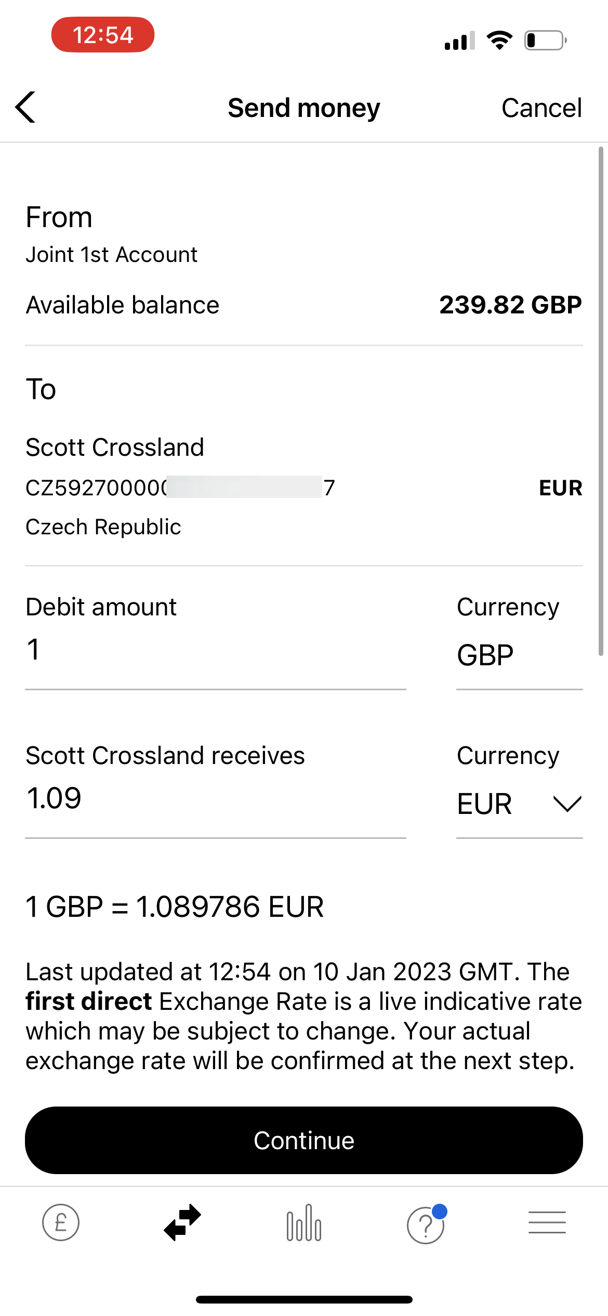Viewport: 608px width, 1316px height.
Task: Tap the back arrow icon
Action: 25,108
